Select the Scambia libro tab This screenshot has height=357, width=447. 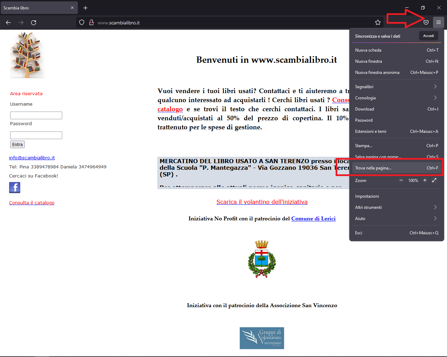[39, 8]
